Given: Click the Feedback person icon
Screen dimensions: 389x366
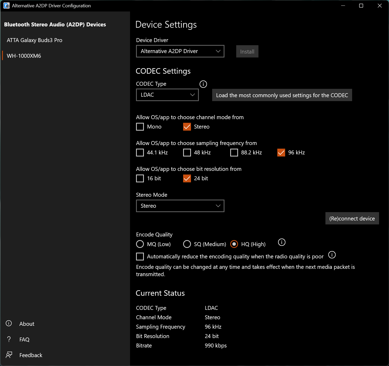Looking at the screenshot, I should (9, 355).
